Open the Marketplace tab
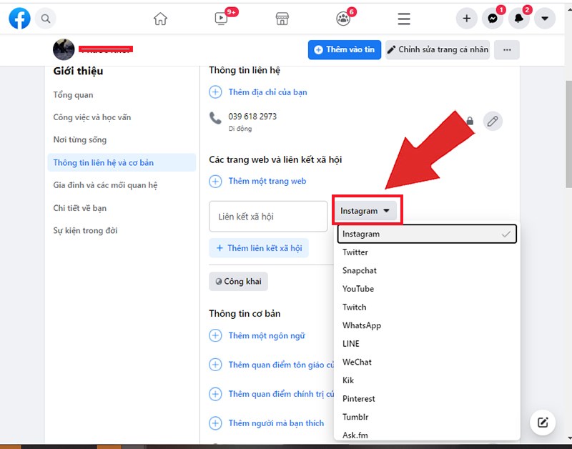Screen dimensions: 572x449 pyautogui.click(x=282, y=19)
